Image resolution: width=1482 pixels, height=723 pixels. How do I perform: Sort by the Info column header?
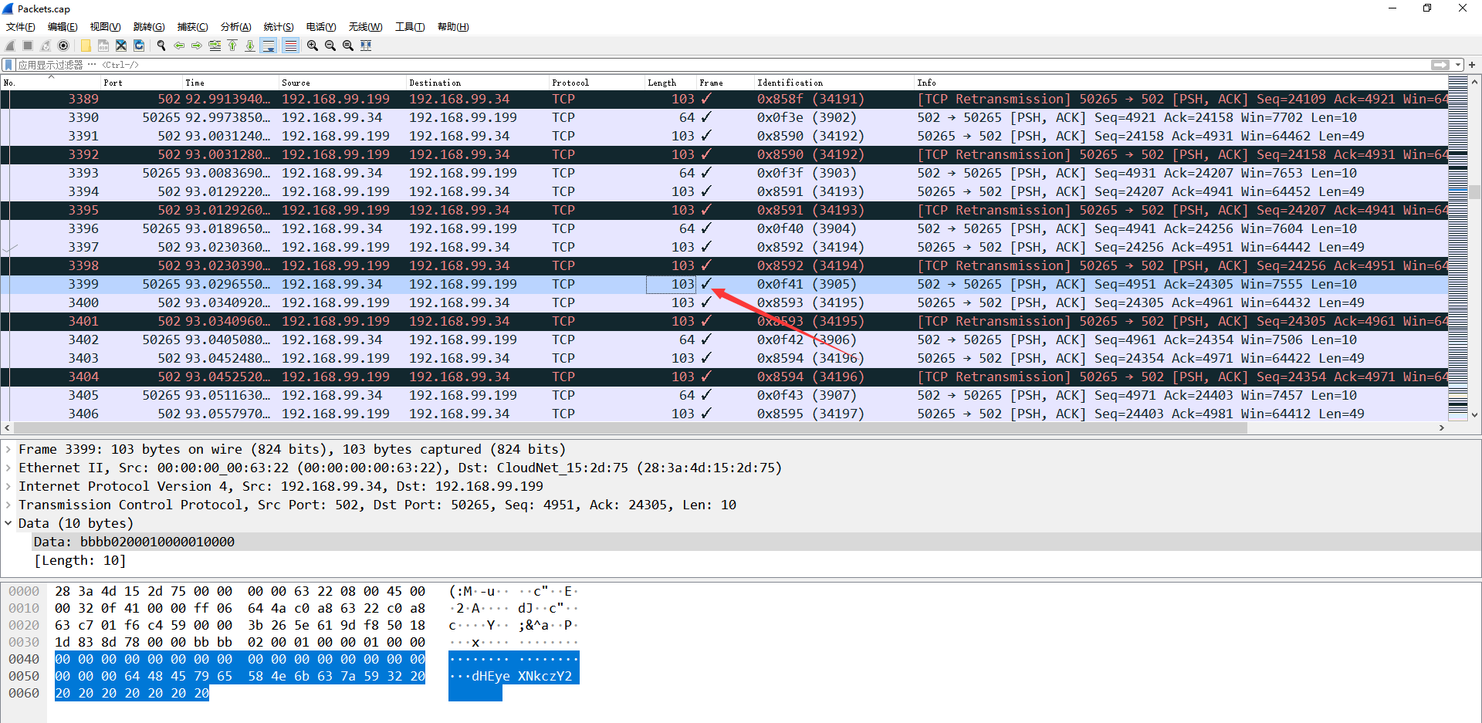[x=1181, y=83]
